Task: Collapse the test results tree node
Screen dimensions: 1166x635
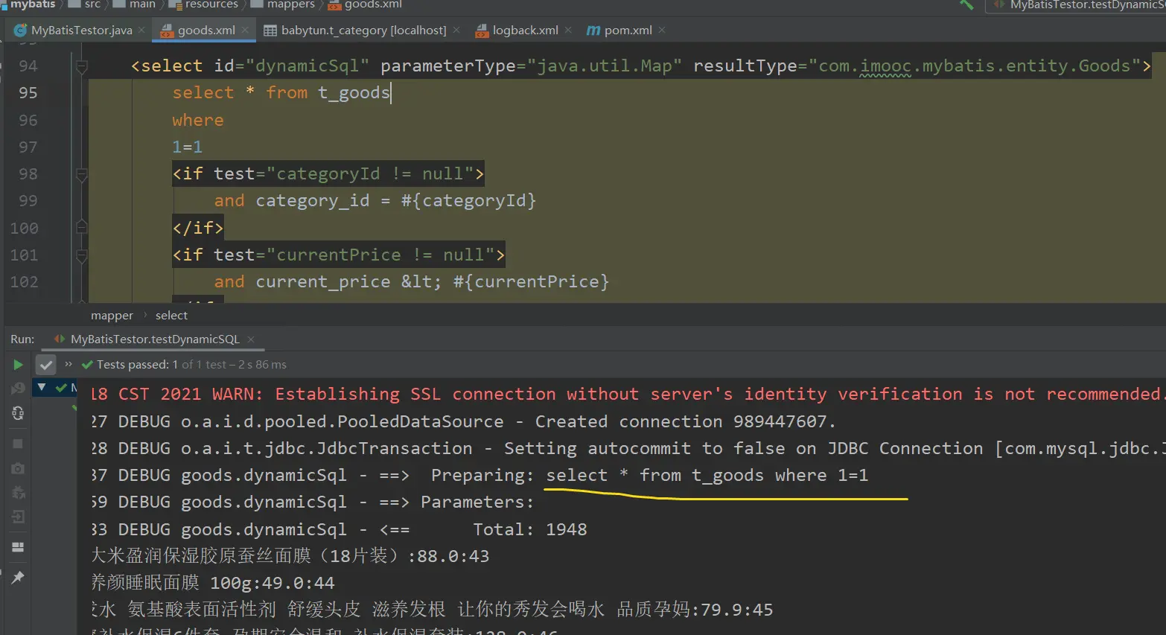Action: pos(42,387)
